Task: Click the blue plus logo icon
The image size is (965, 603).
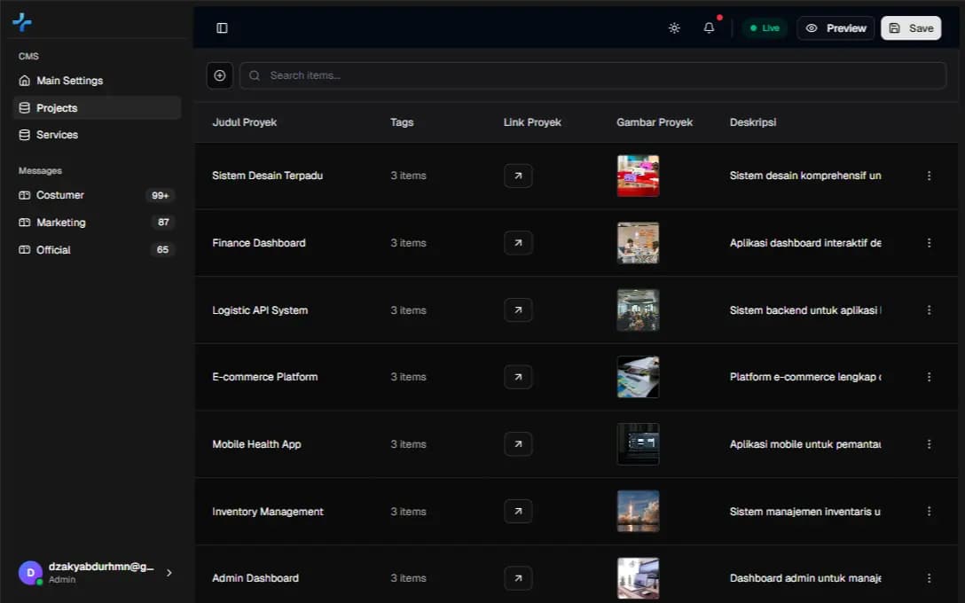Action: click(x=22, y=22)
